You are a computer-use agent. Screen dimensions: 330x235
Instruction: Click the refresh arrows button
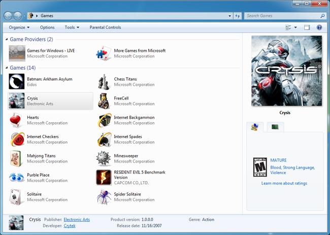click(x=238, y=16)
